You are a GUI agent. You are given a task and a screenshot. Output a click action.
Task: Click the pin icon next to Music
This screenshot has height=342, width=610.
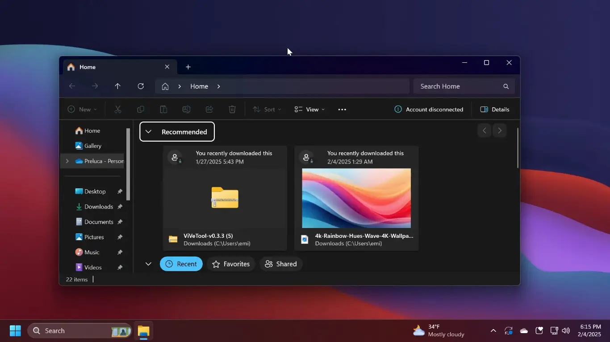coord(120,252)
